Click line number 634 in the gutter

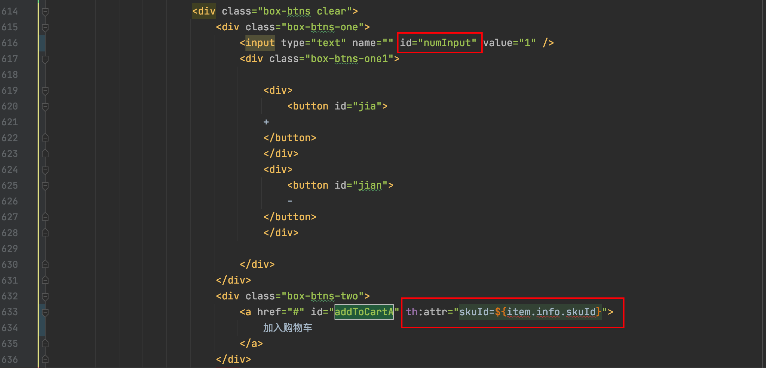point(10,328)
